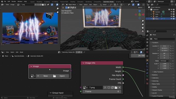Click the Location Y value field
The image size is (176, 99).
tap(164, 48)
